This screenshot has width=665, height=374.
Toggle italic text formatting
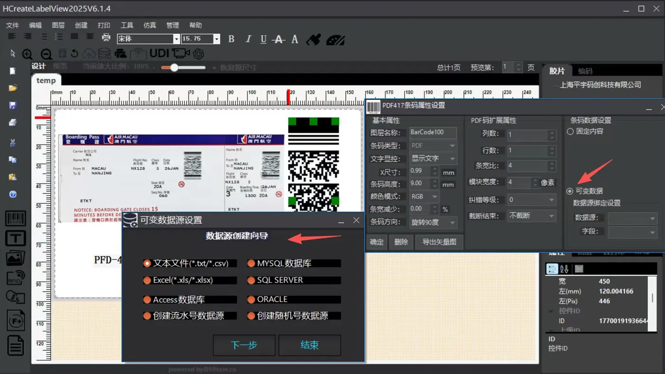(248, 39)
